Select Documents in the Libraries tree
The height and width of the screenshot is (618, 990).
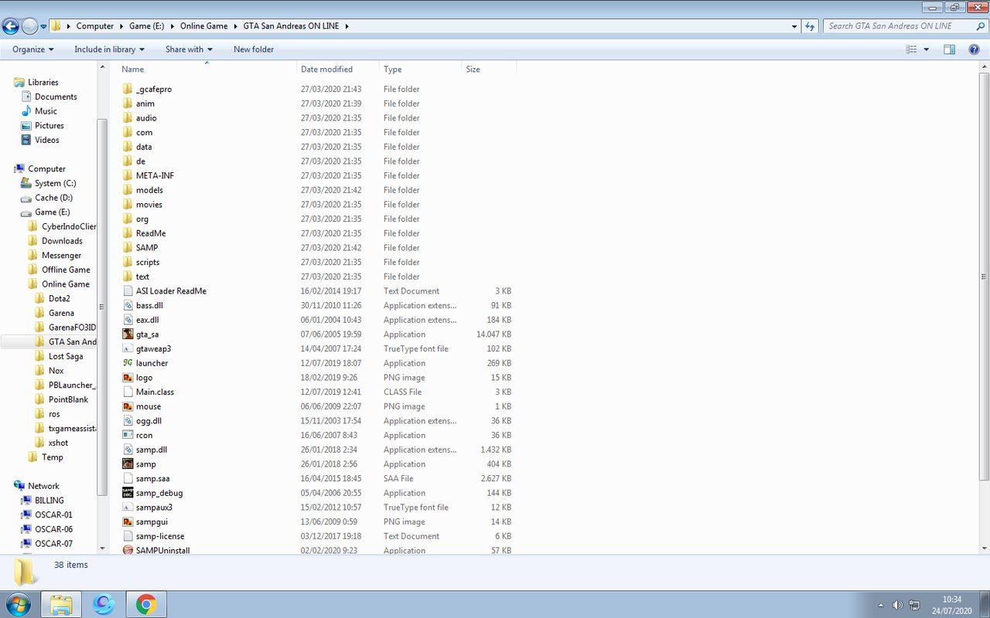56,97
